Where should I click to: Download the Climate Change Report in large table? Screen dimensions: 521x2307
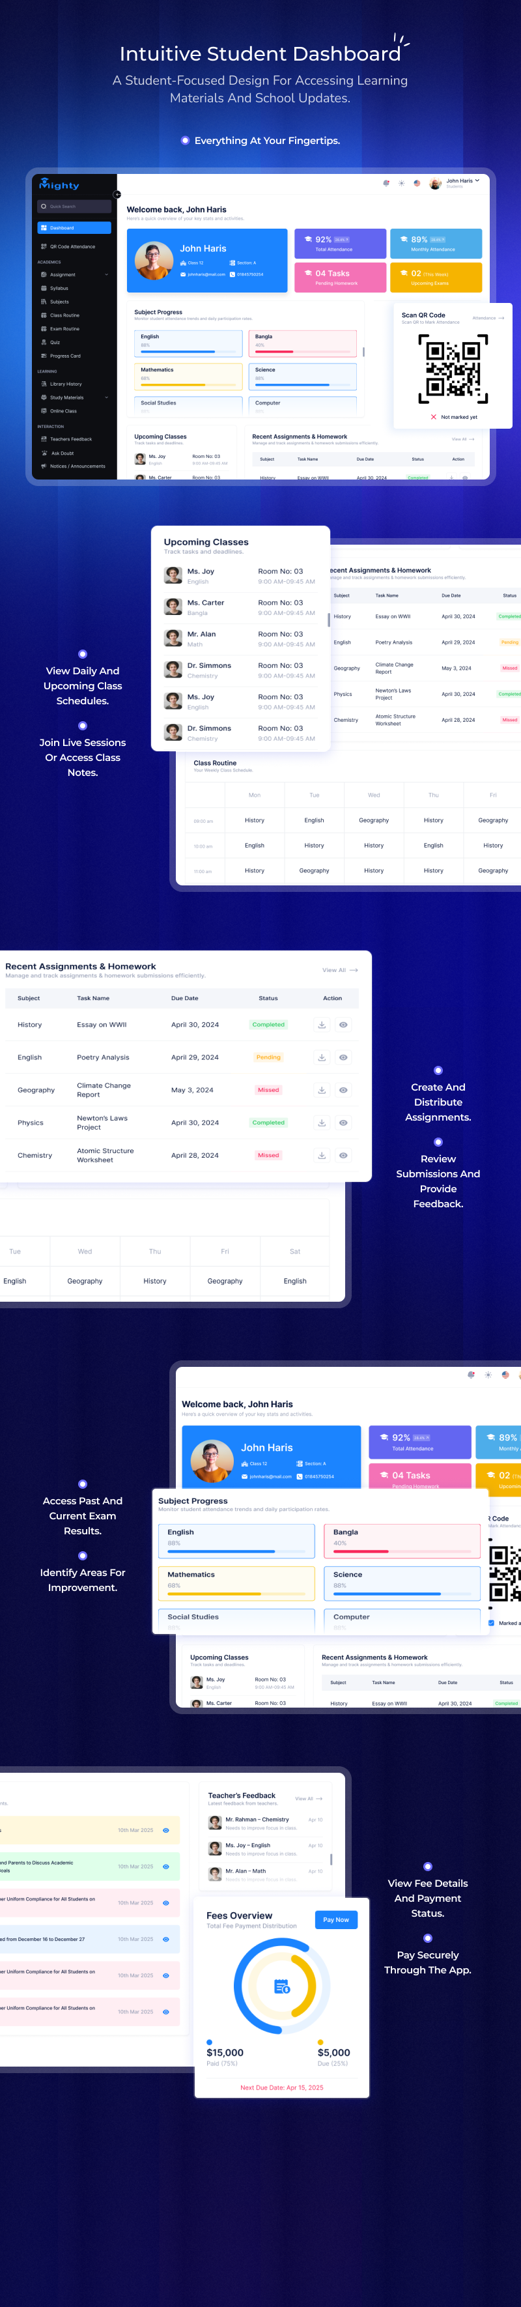point(321,1090)
